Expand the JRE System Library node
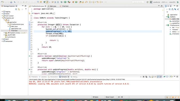 4,33
